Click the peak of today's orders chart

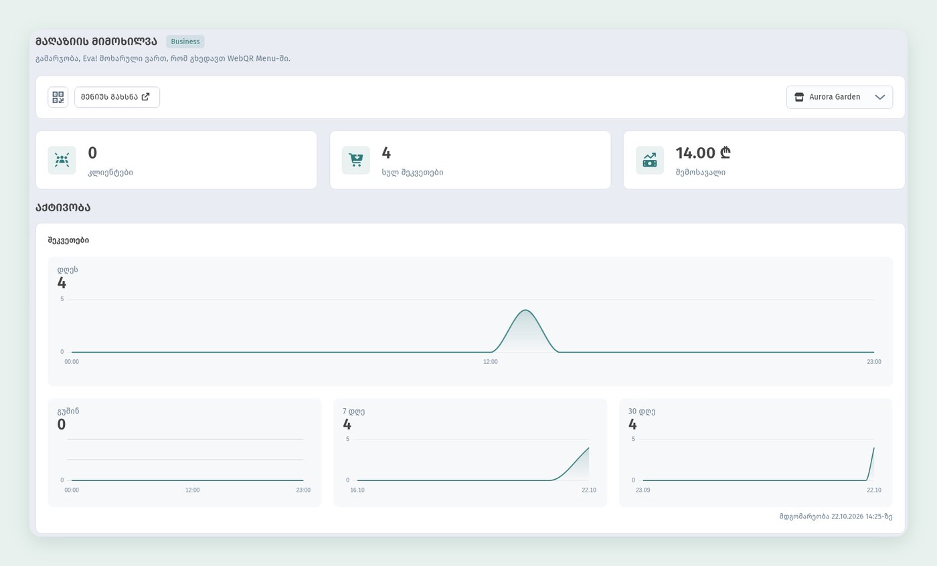(525, 310)
